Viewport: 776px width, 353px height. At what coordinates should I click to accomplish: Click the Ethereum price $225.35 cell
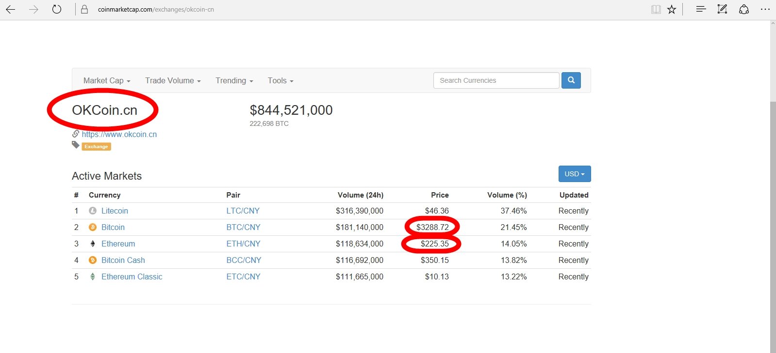tap(435, 244)
